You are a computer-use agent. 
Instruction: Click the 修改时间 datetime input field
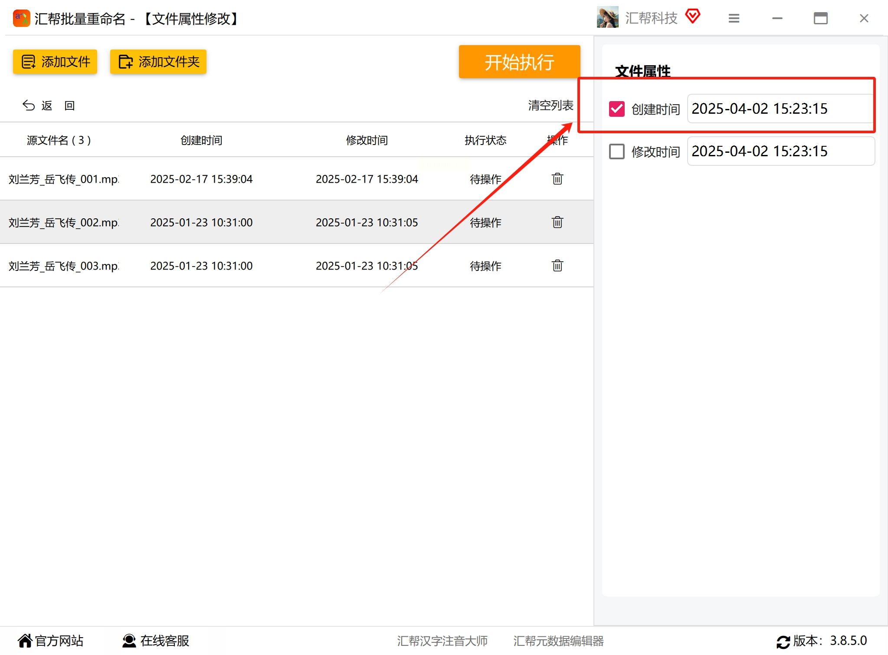point(780,151)
